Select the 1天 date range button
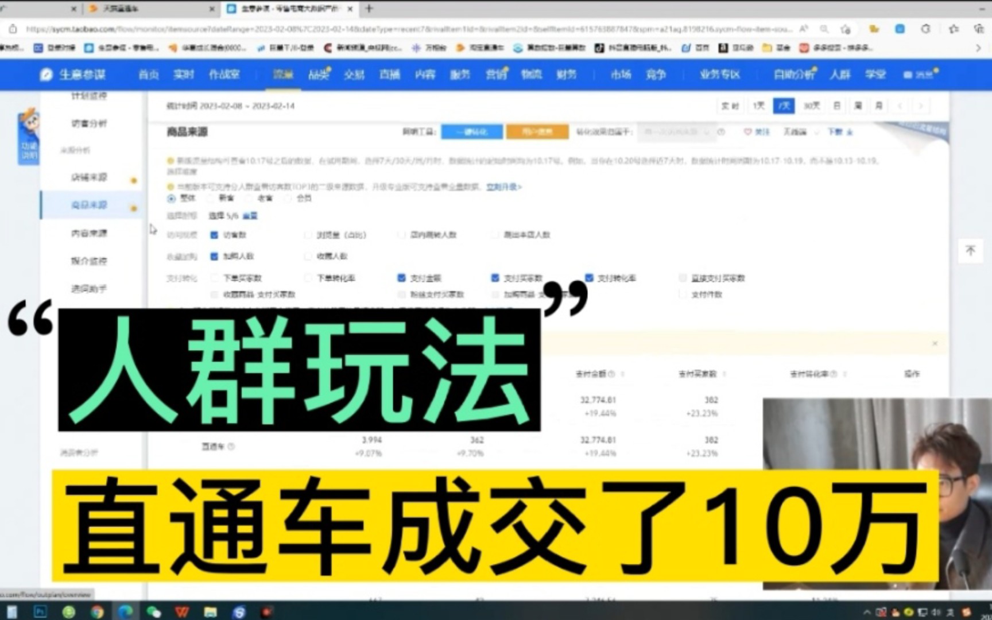 coord(758,106)
